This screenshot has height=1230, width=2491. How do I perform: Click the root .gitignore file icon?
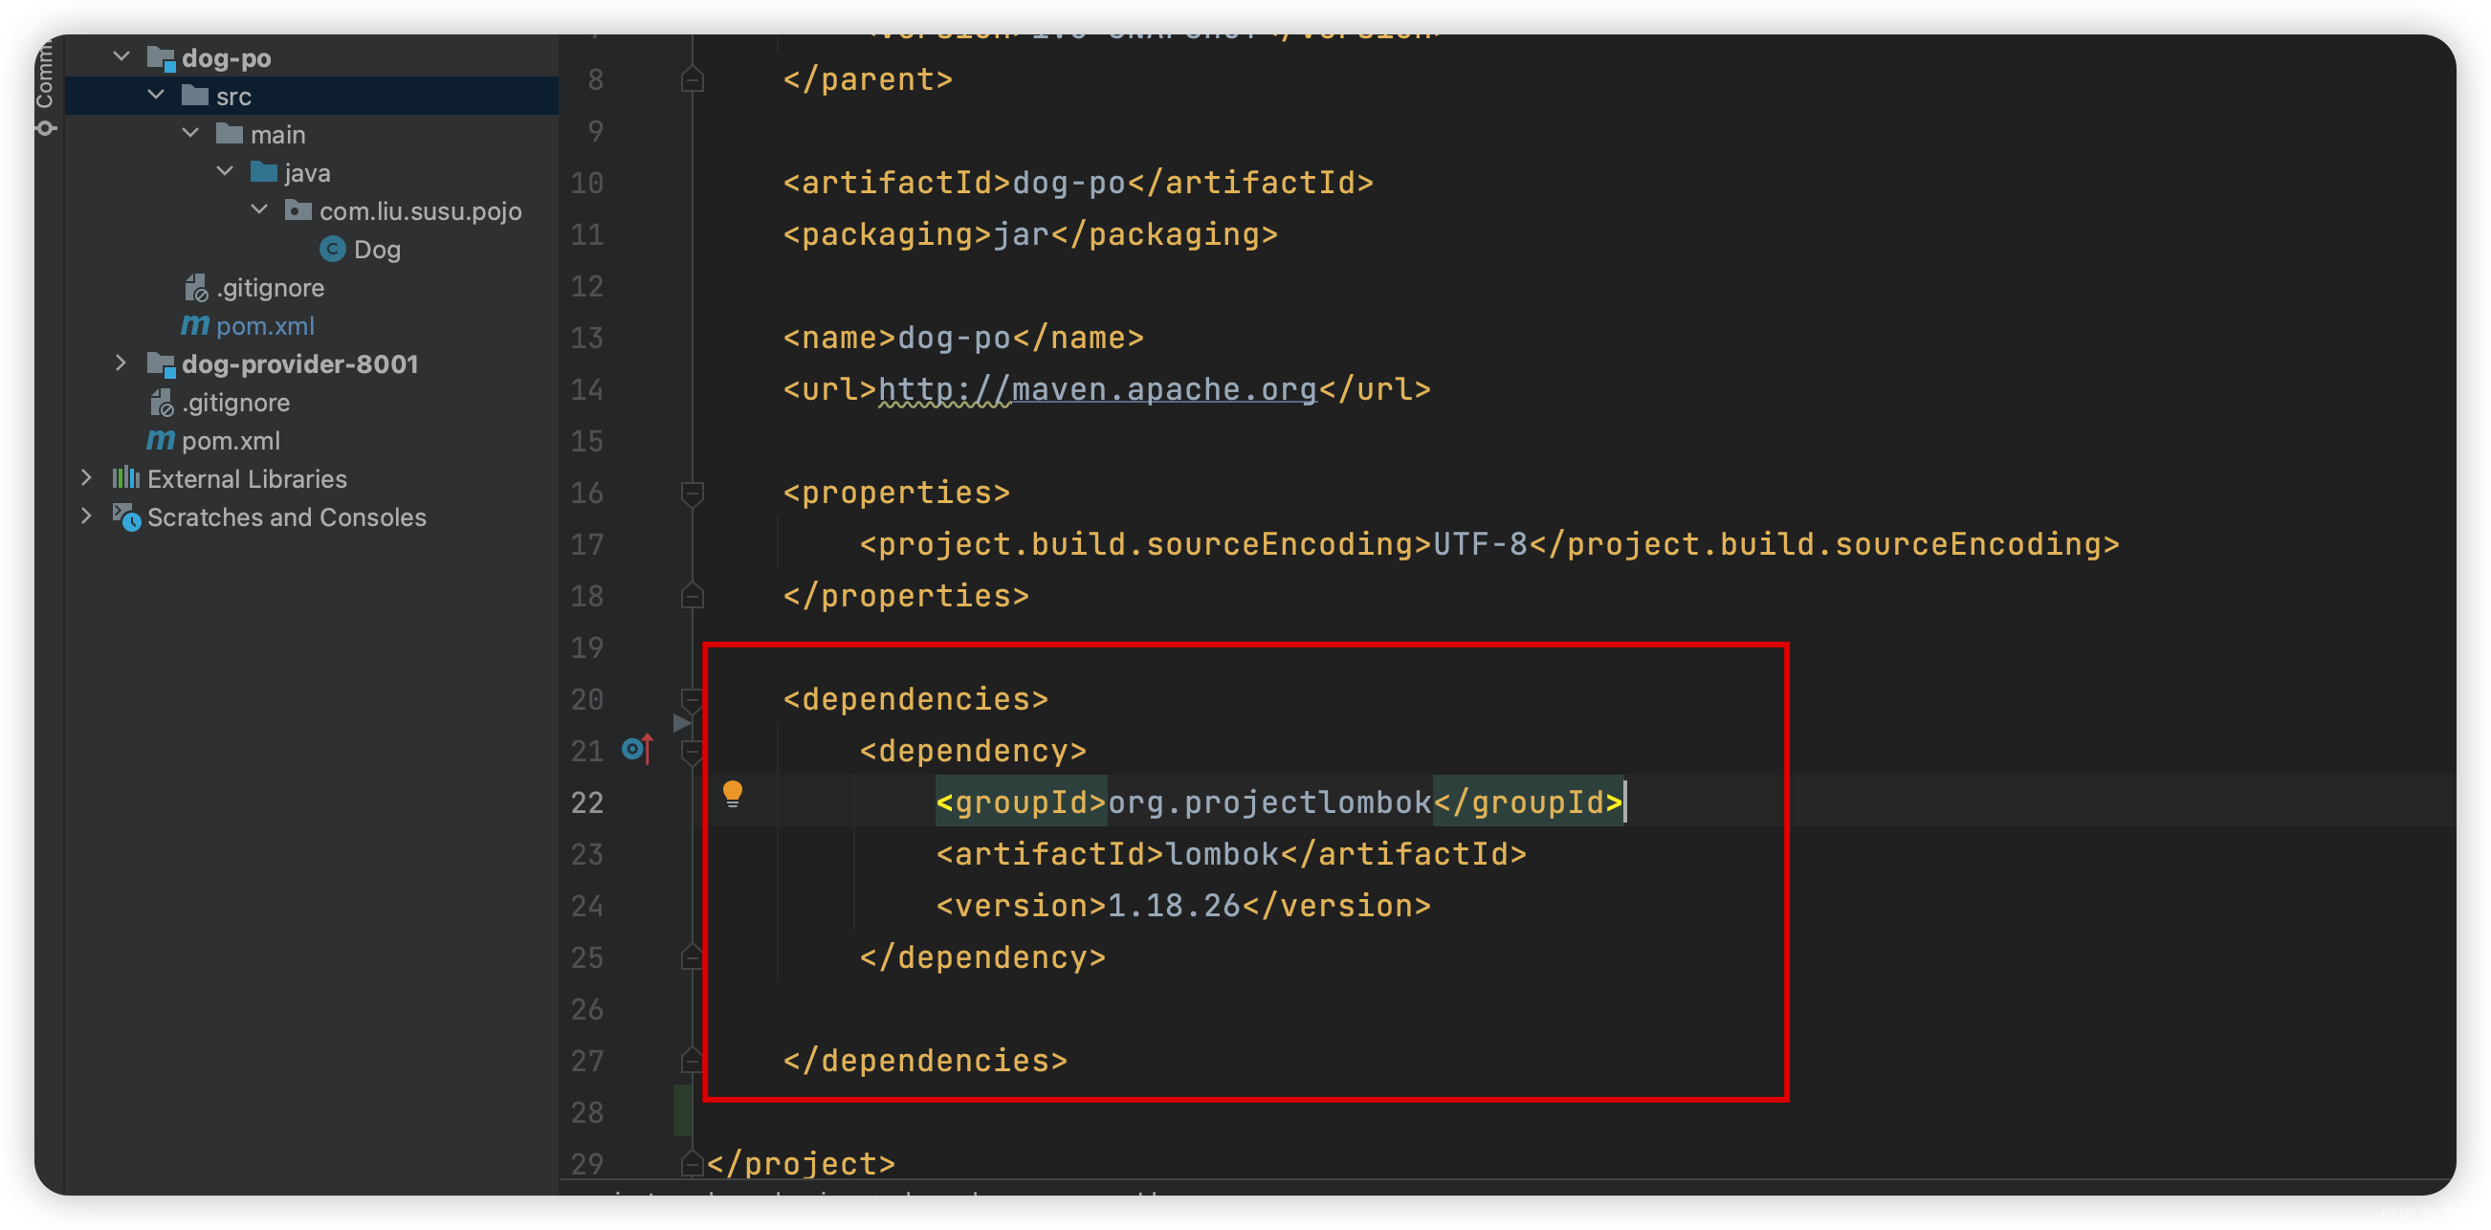162,403
